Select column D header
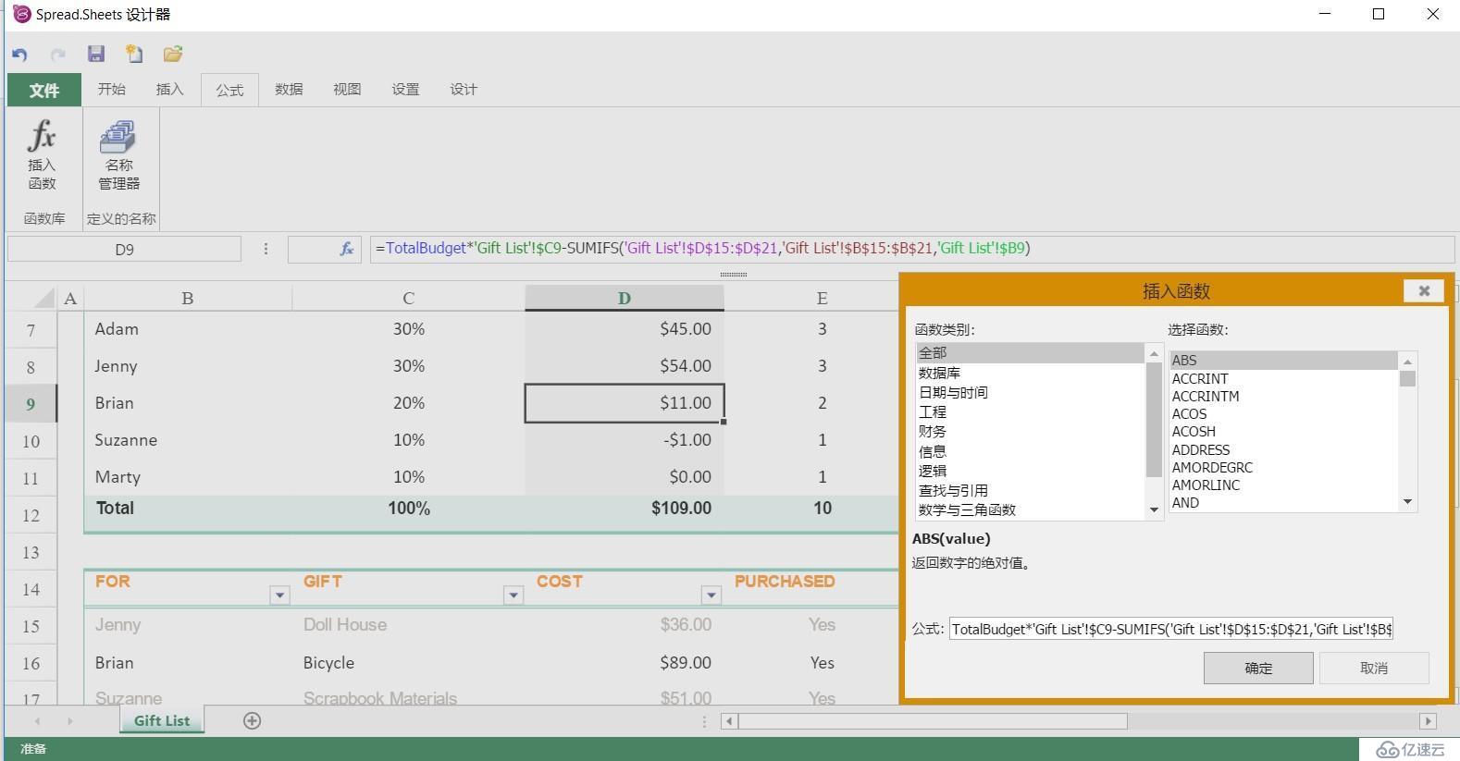This screenshot has height=761, width=1460. click(625, 298)
